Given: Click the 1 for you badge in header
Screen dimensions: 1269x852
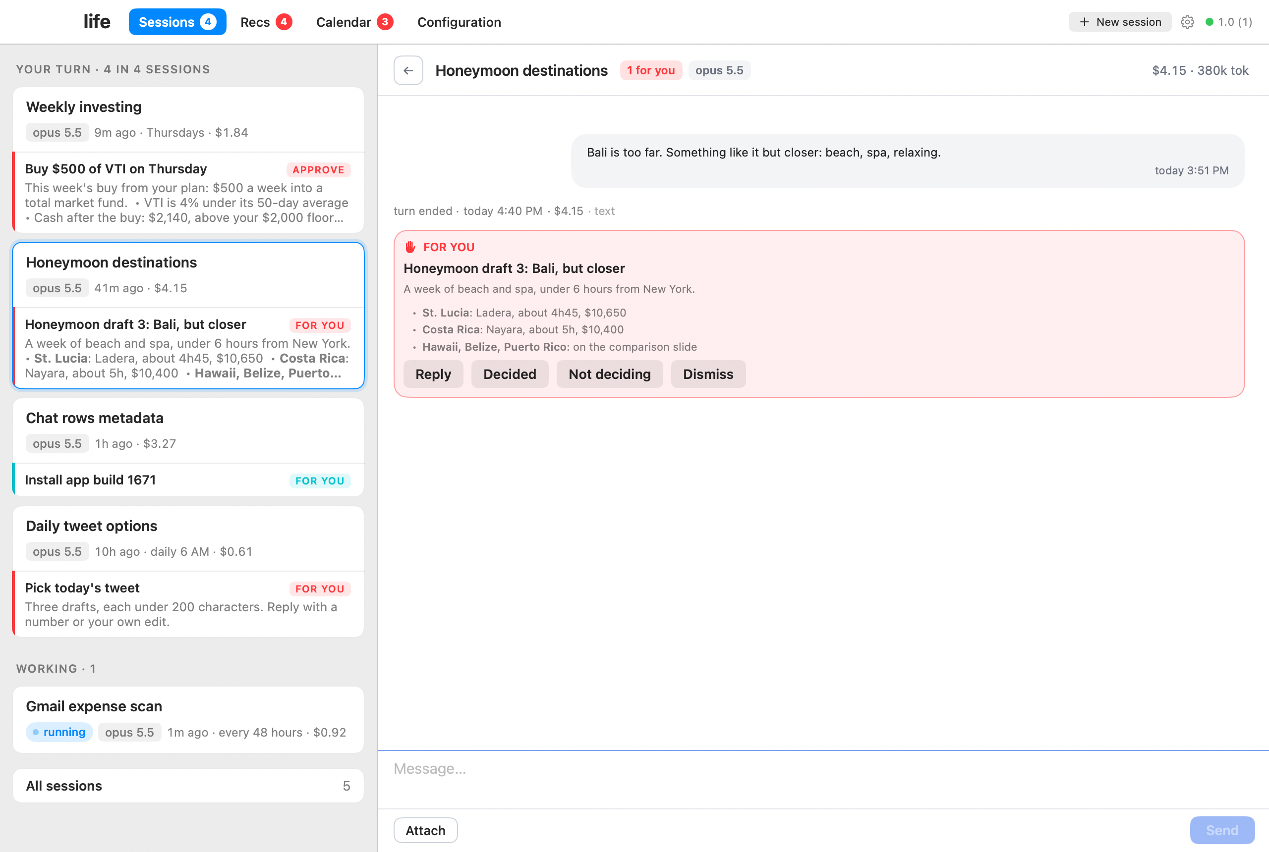Looking at the screenshot, I should click(651, 71).
